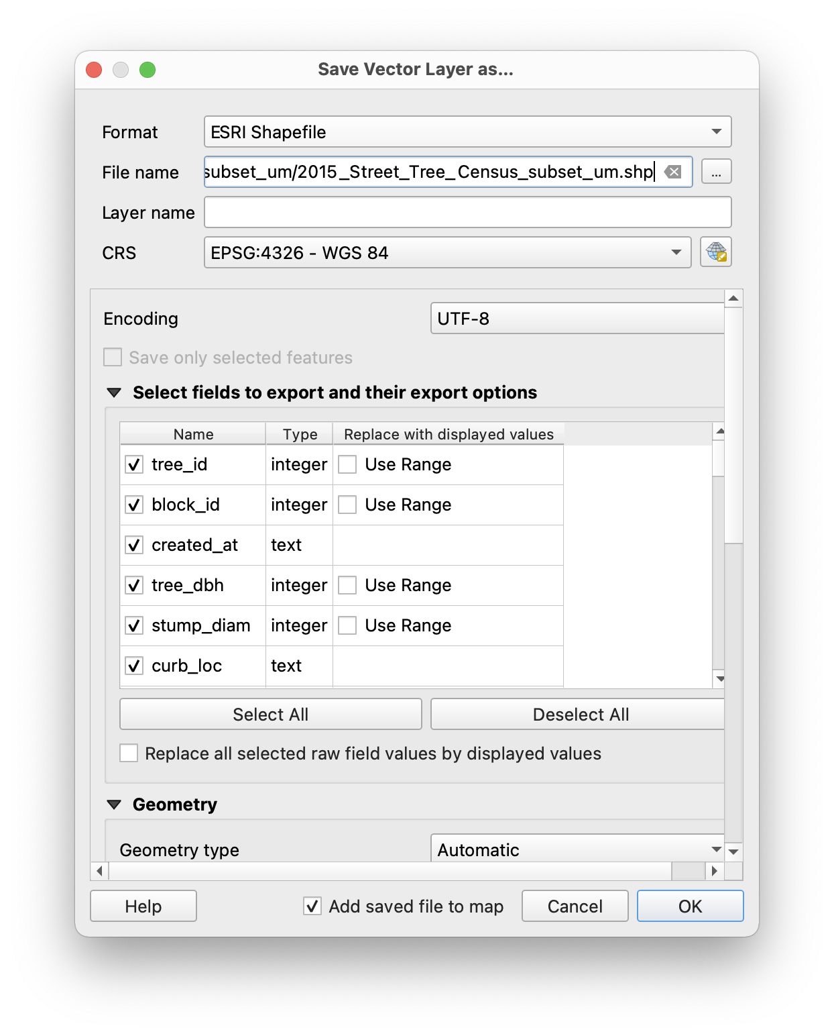
Task: Collapse the Geometry section
Action: pyautogui.click(x=114, y=804)
